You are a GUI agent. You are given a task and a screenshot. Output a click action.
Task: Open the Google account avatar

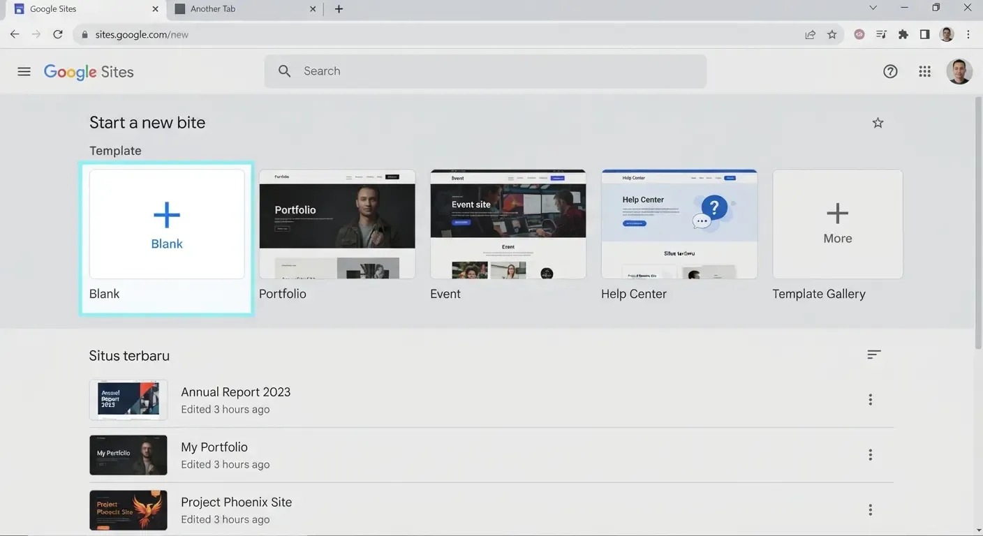coord(959,71)
